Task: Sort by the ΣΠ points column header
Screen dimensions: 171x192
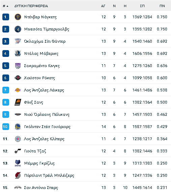Action: pos(142,6)
